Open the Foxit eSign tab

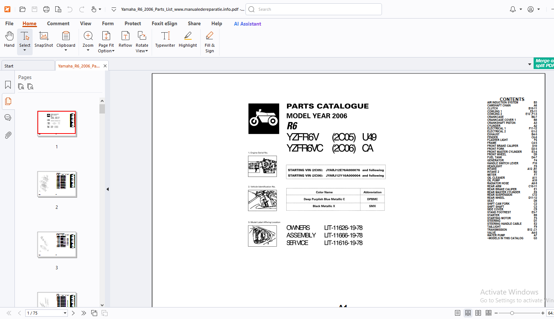point(164,23)
